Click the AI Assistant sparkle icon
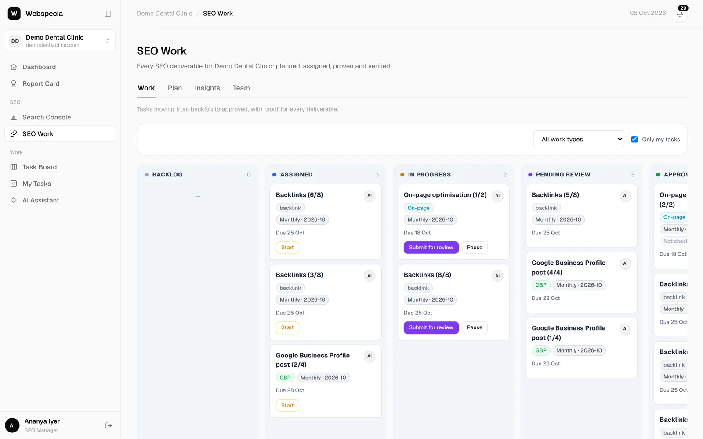 [14, 200]
